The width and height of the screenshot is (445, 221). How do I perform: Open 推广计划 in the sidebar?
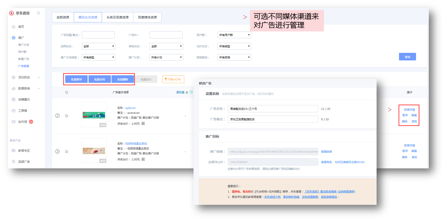[x=24, y=45]
